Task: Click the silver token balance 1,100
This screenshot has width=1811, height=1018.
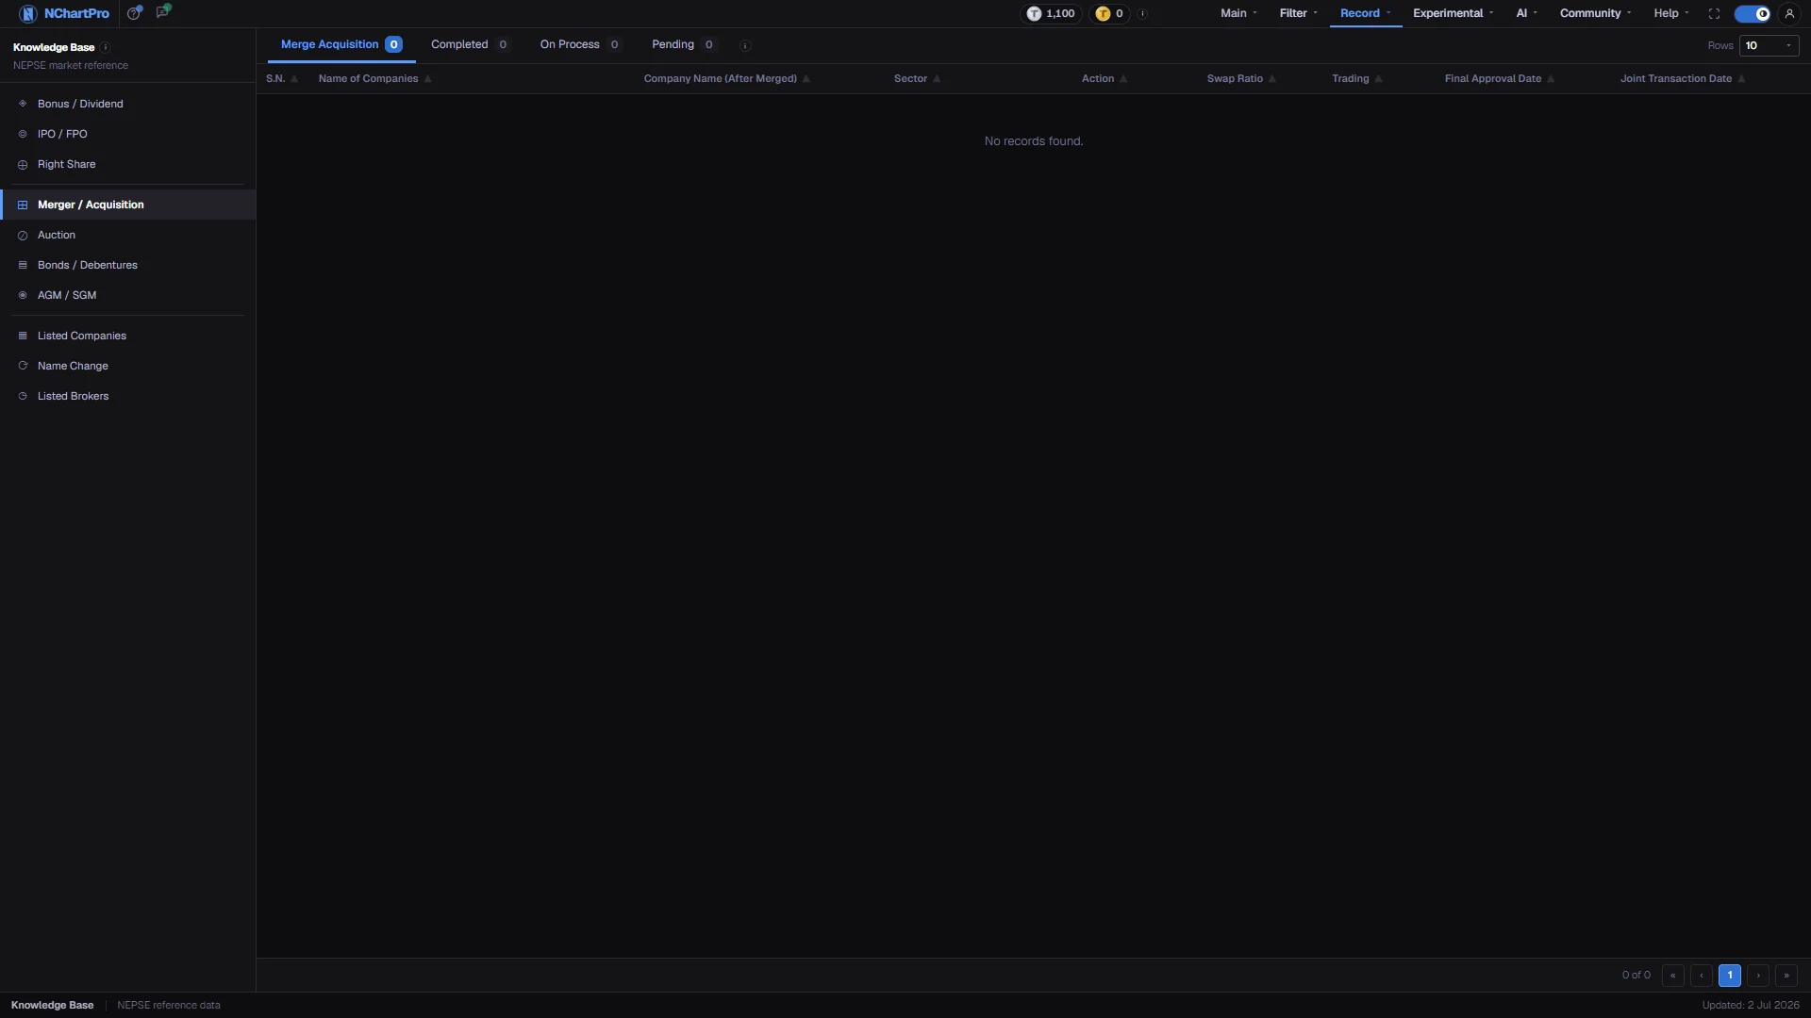Action: click(x=1051, y=13)
